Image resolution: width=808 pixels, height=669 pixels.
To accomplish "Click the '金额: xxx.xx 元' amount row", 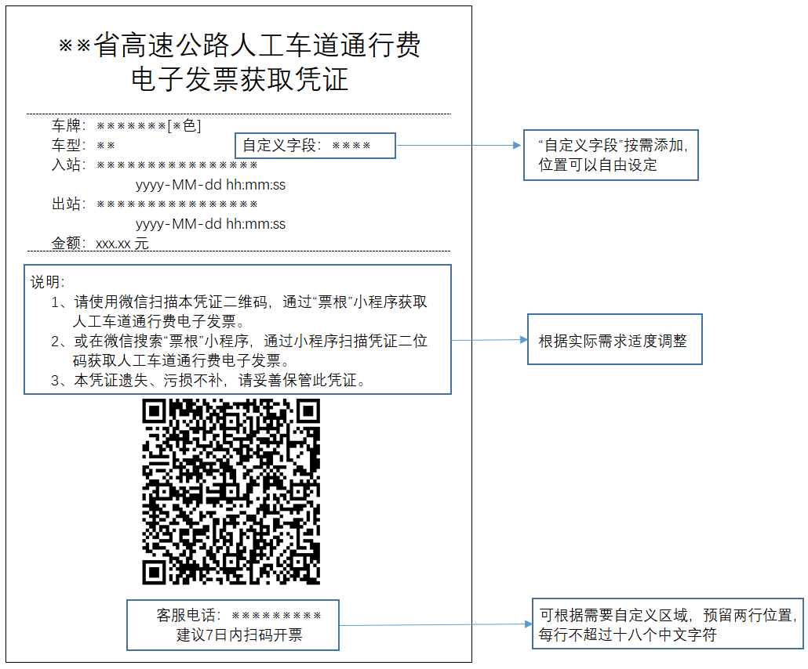I will pos(100,243).
